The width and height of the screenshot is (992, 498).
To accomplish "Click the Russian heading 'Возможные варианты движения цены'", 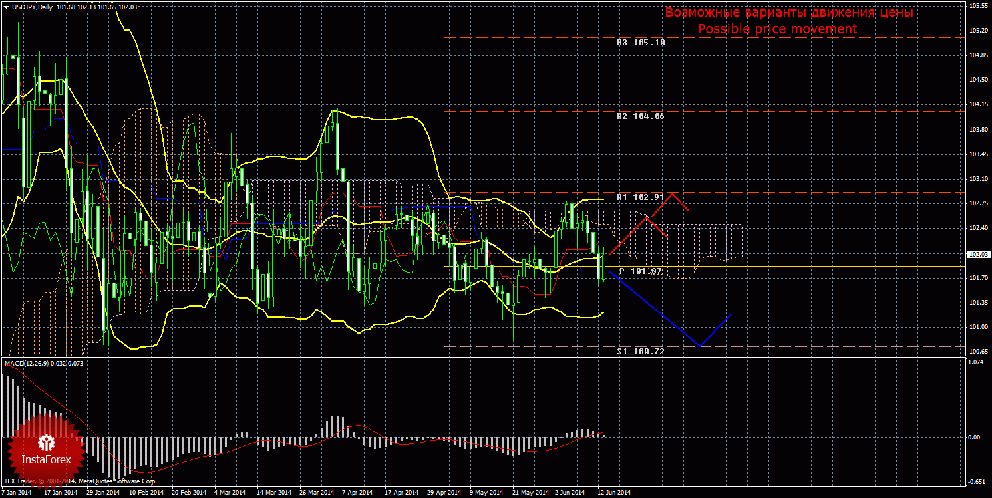I will click(x=789, y=13).
